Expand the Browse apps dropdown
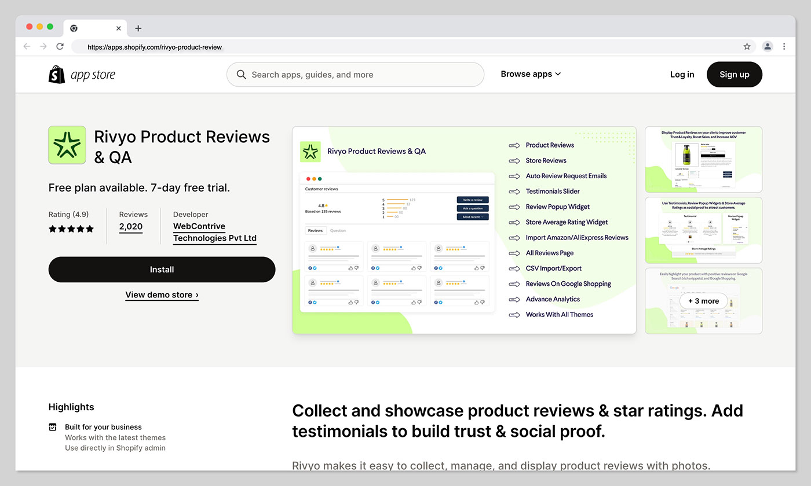The width and height of the screenshot is (811, 486). tap(530, 74)
